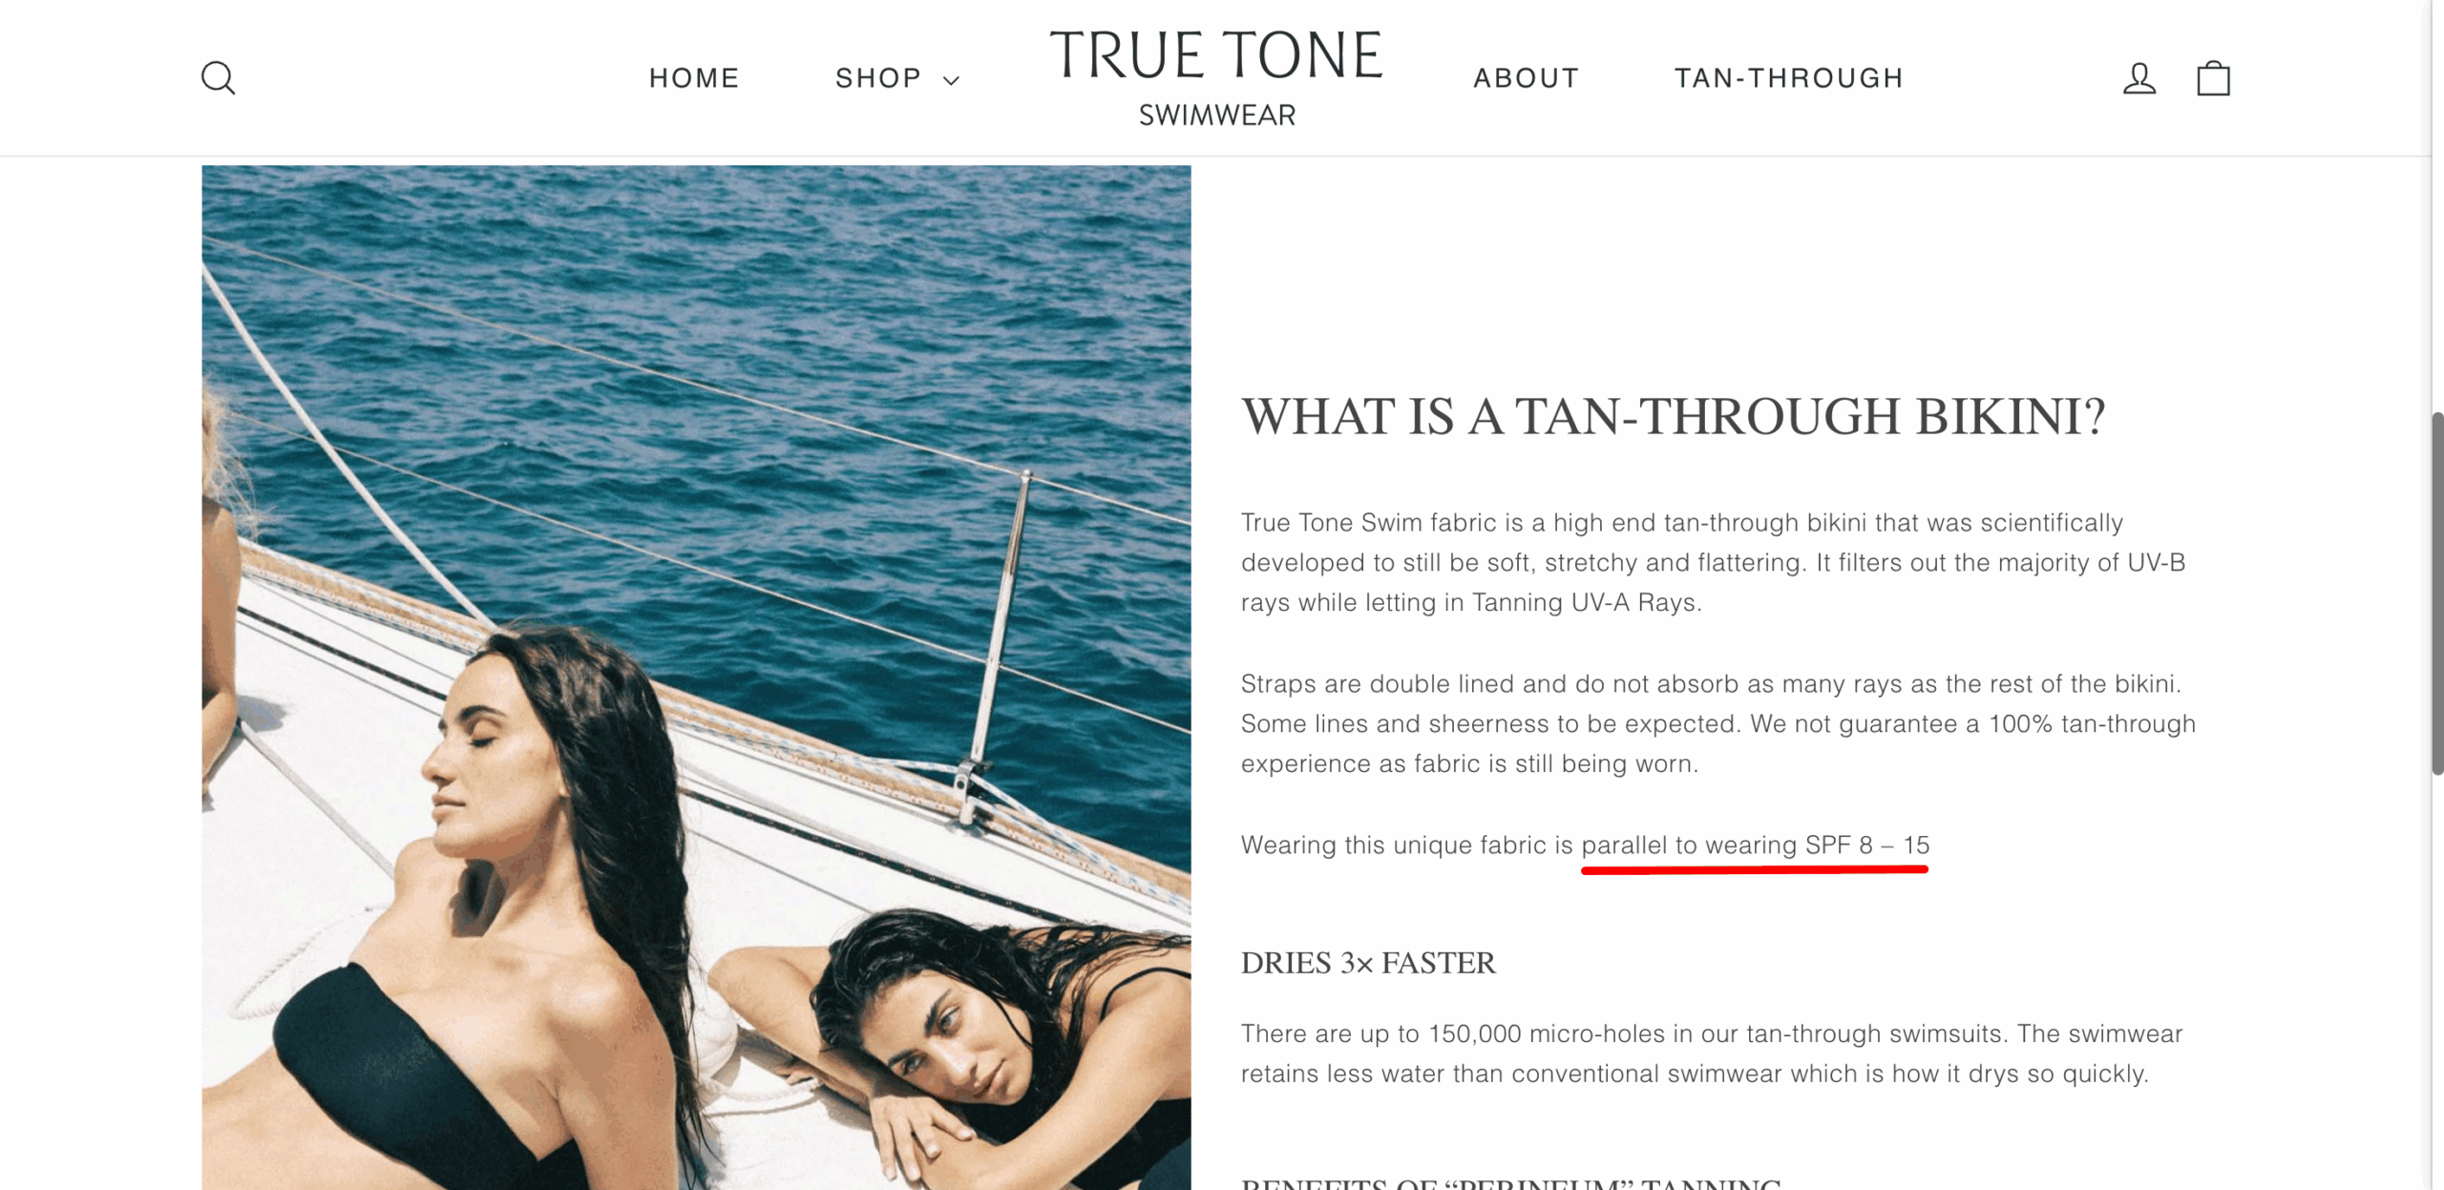
Task: Click the page vertical scrollbar thumb
Action: point(2436,593)
